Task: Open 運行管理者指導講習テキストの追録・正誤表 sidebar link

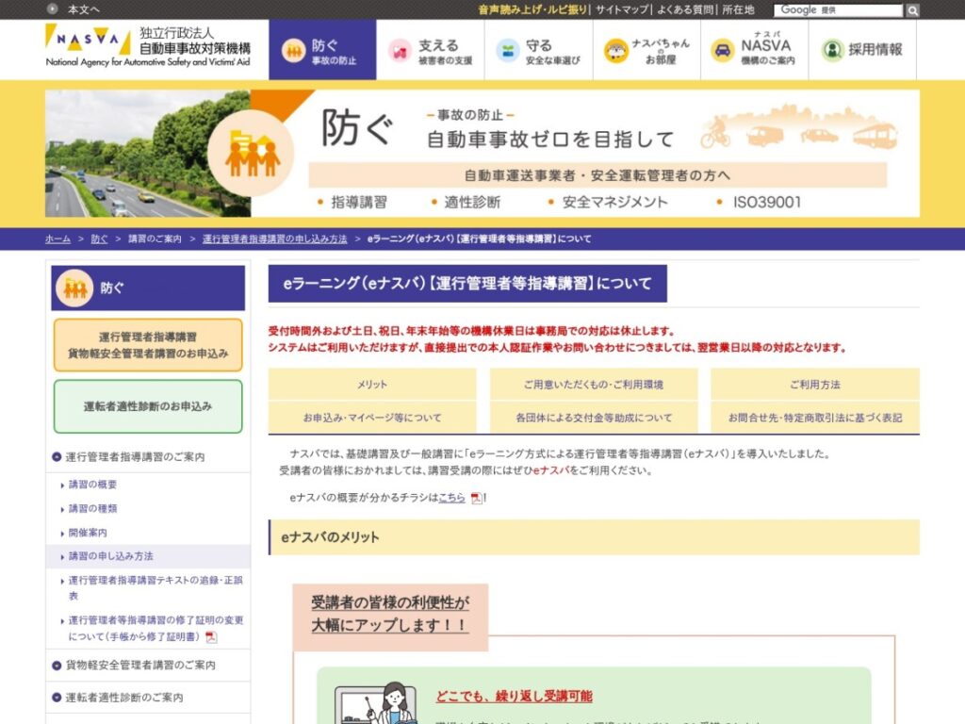Action: 155,587
